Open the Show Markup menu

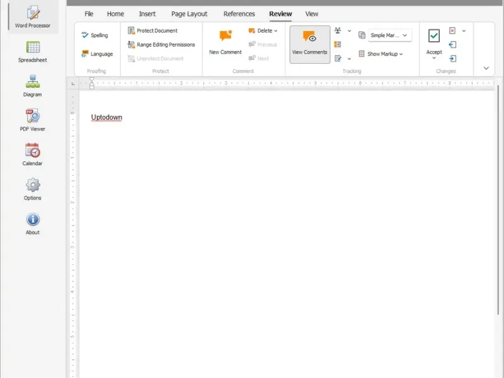pos(385,54)
